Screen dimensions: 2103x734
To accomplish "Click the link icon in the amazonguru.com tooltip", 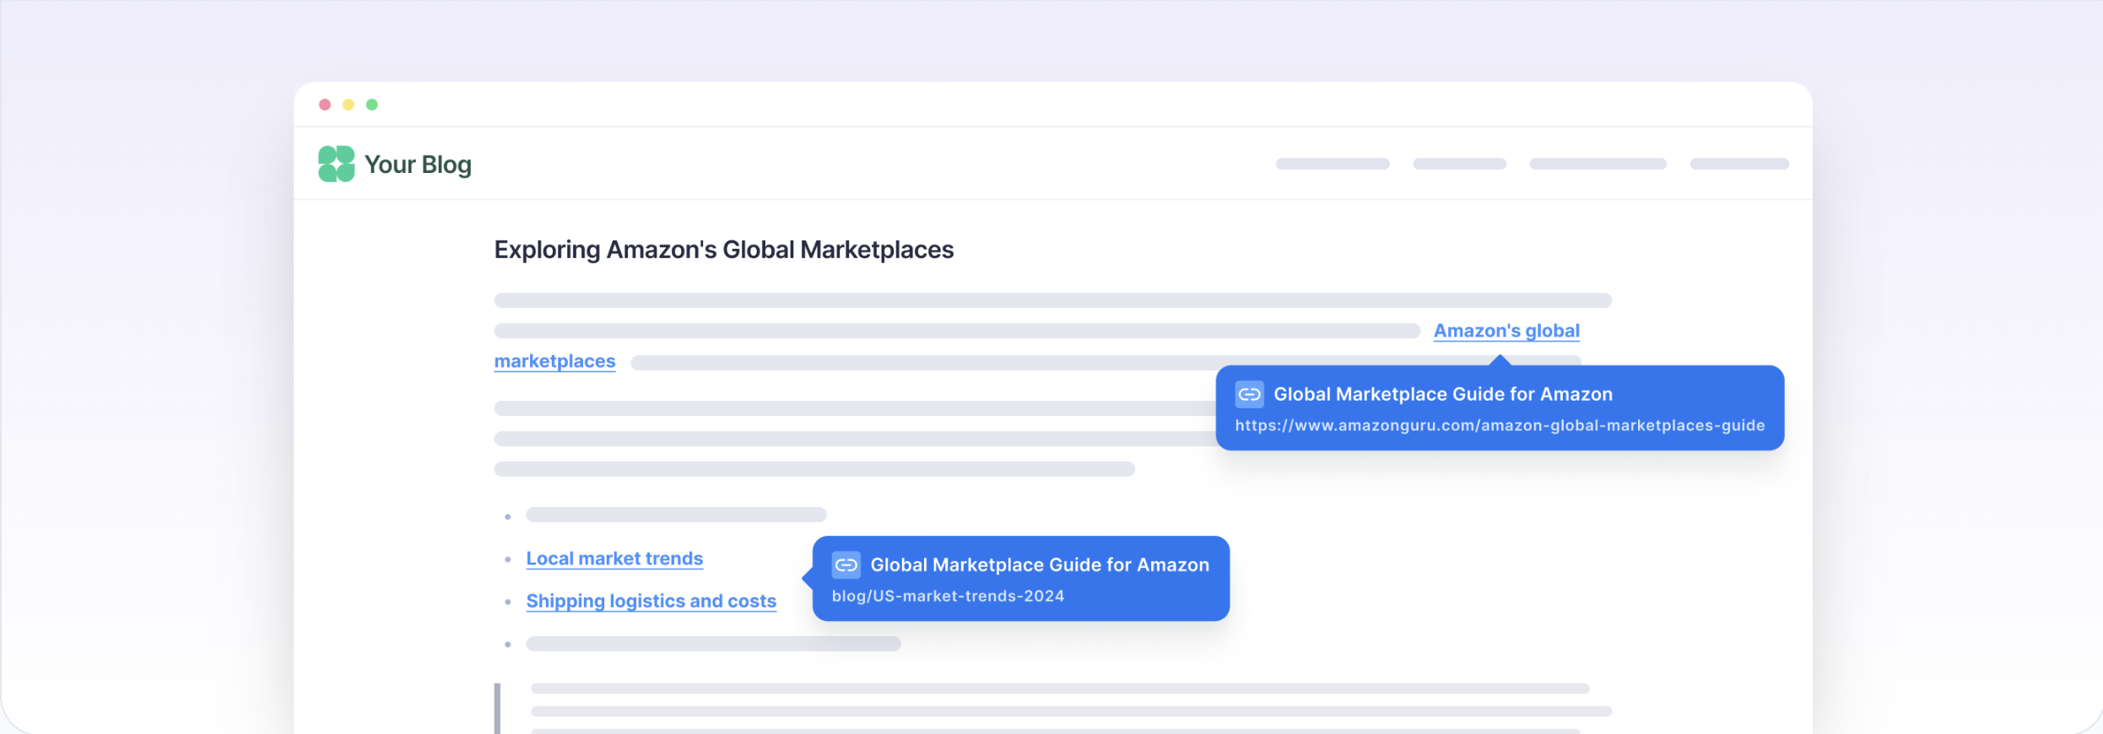I will [x=1249, y=394].
